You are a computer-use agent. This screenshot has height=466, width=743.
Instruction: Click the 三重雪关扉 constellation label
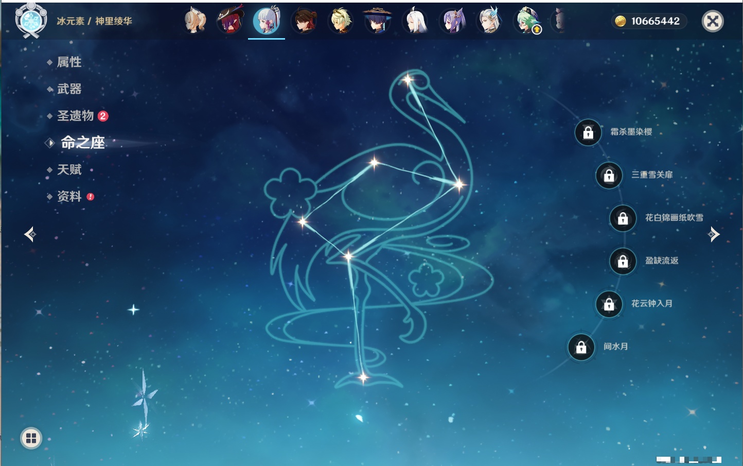[652, 175]
